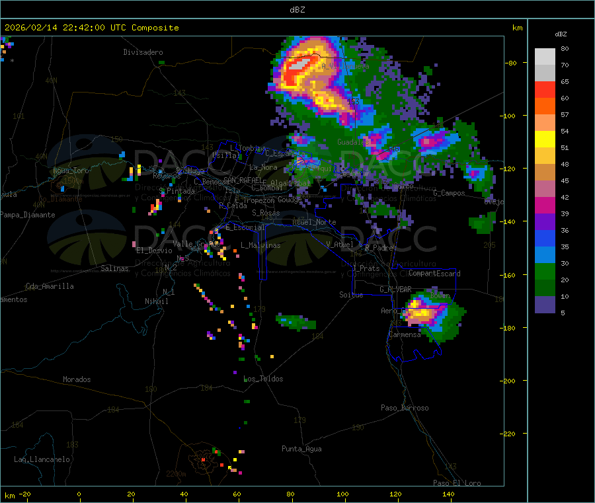Click the 'El_Desvio' label

(155, 251)
